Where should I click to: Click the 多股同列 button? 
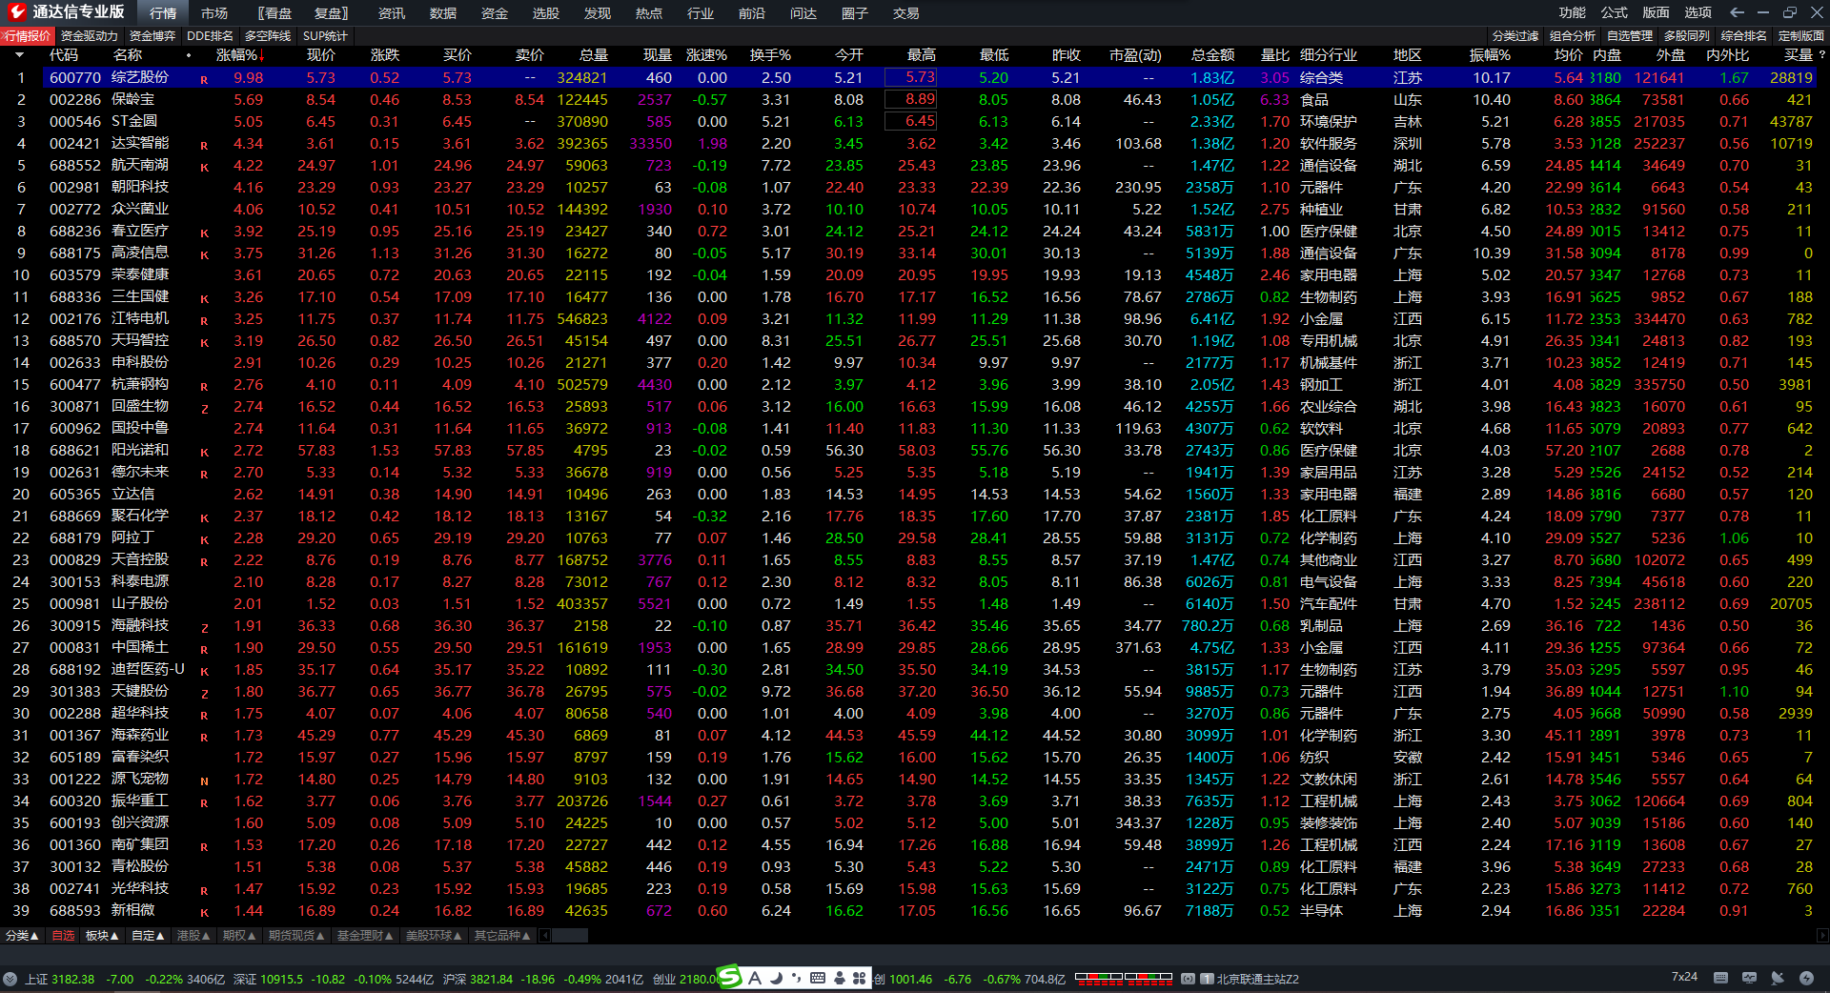coord(1687,36)
